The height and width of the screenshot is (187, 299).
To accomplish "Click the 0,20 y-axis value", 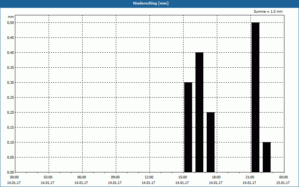I will [x=10, y=113].
